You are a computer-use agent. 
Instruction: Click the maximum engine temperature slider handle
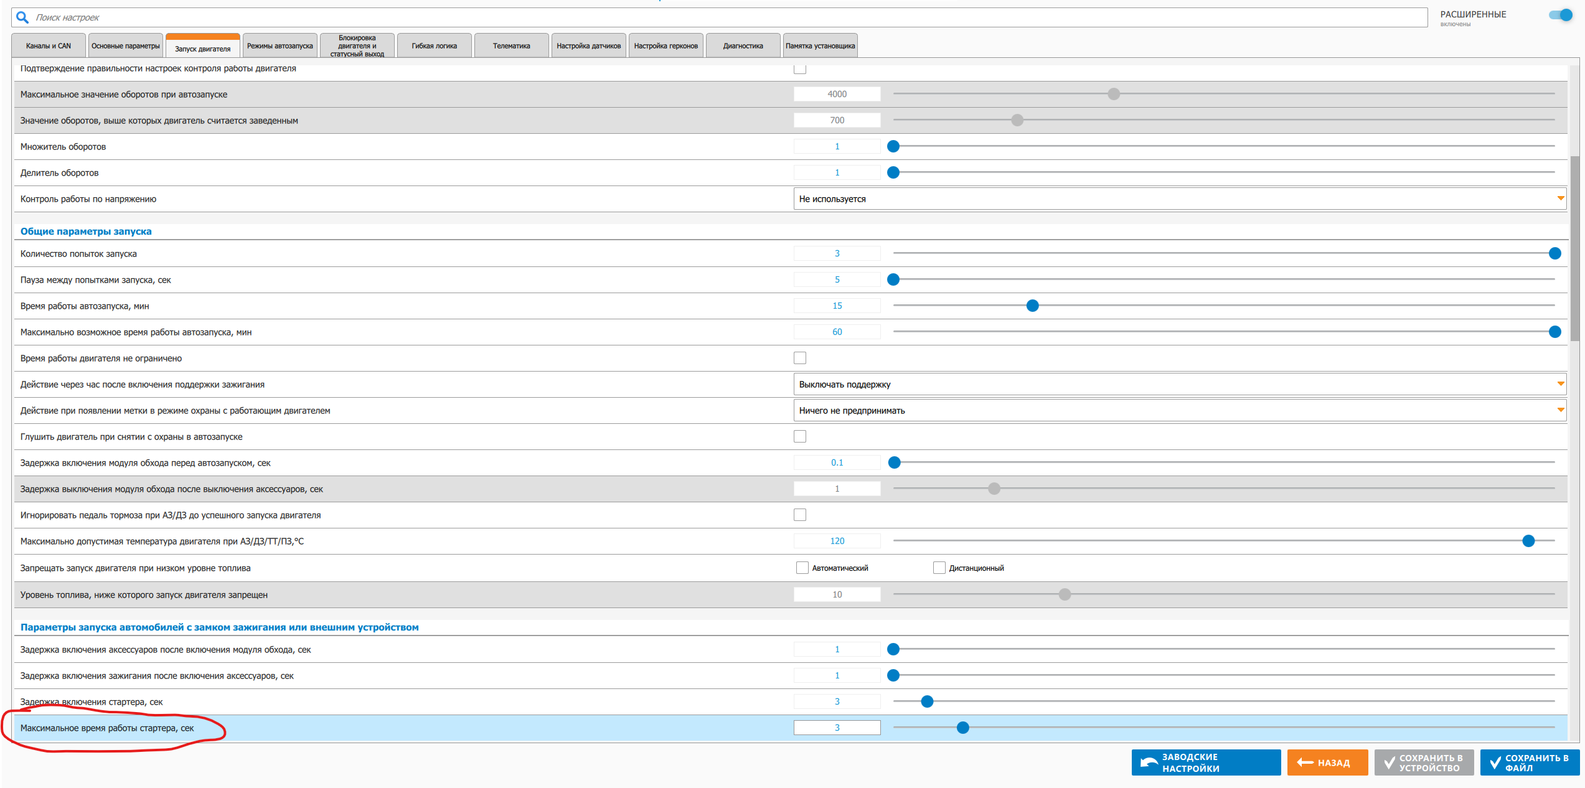click(1528, 541)
